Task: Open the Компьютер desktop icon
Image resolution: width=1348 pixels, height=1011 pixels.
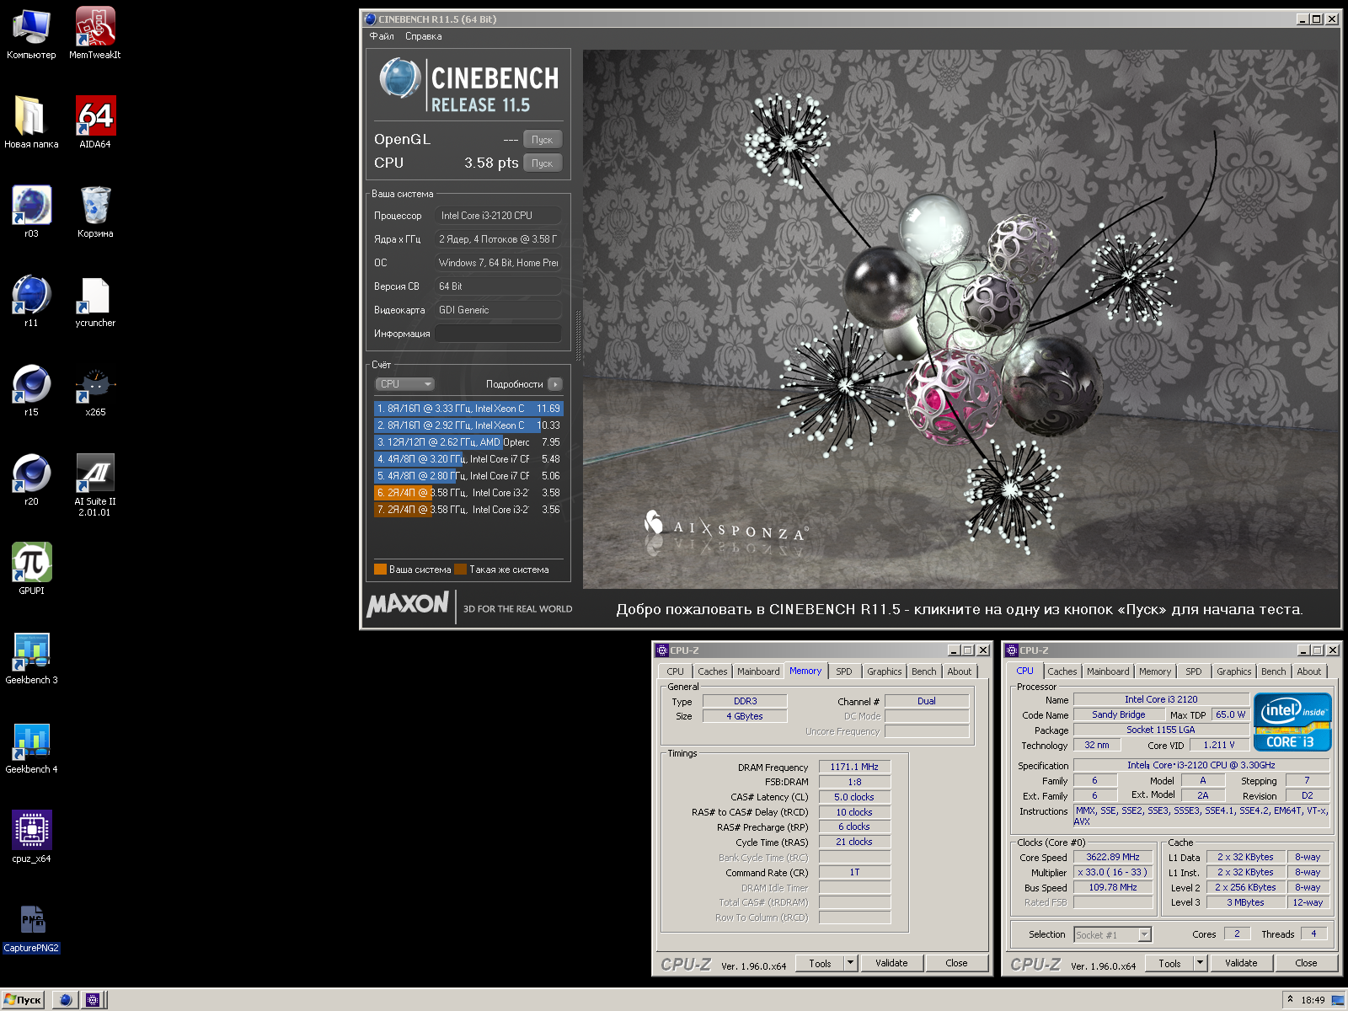Action: pyautogui.click(x=31, y=34)
